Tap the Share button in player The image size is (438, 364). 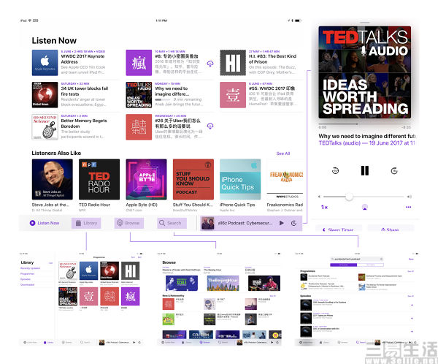pos(391,230)
